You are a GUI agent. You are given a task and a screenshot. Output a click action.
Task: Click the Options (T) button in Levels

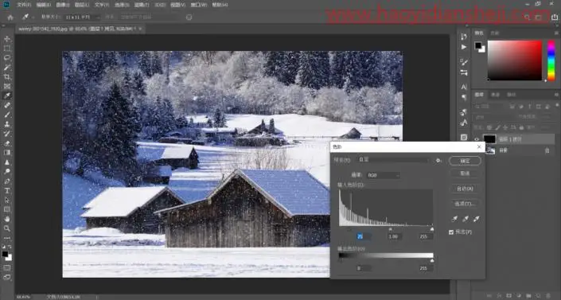466,204
